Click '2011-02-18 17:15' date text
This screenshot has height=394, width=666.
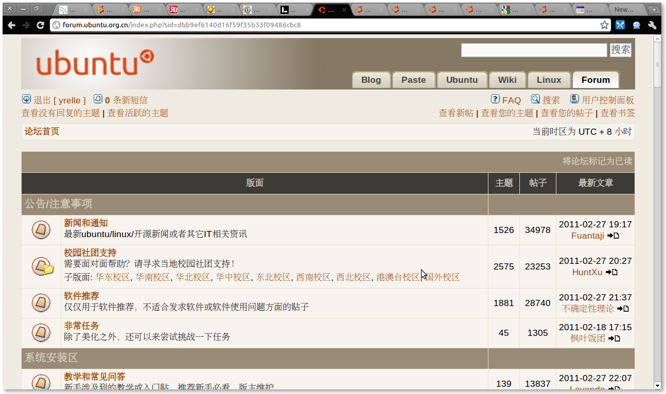click(x=595, y=327)
